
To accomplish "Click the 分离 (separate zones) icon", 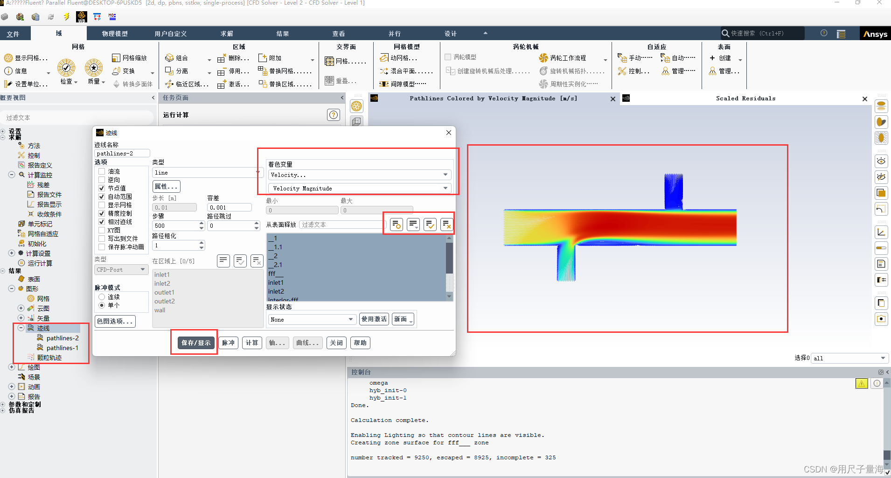I will (169, 71).
